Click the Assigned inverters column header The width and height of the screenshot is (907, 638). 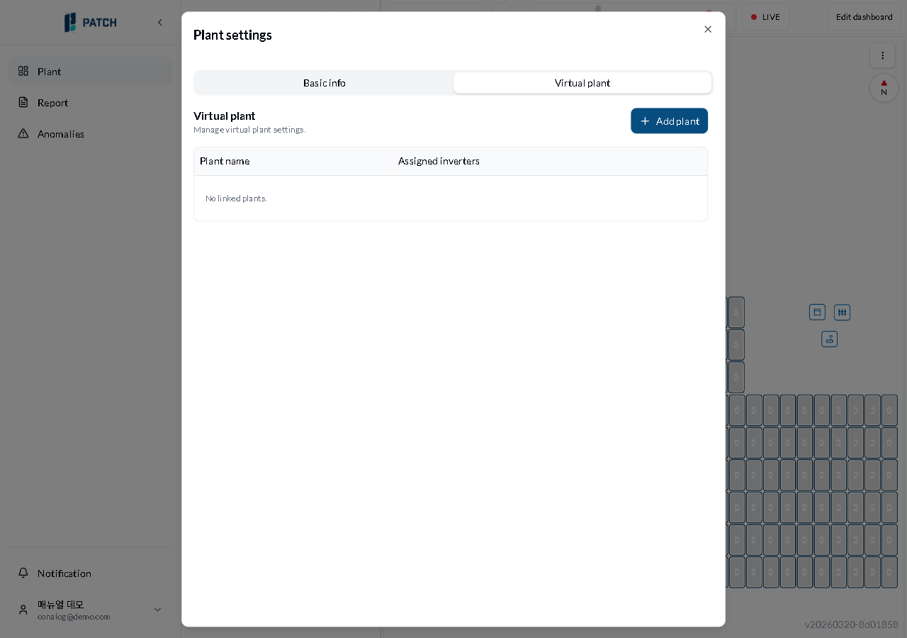click(439, 161)
